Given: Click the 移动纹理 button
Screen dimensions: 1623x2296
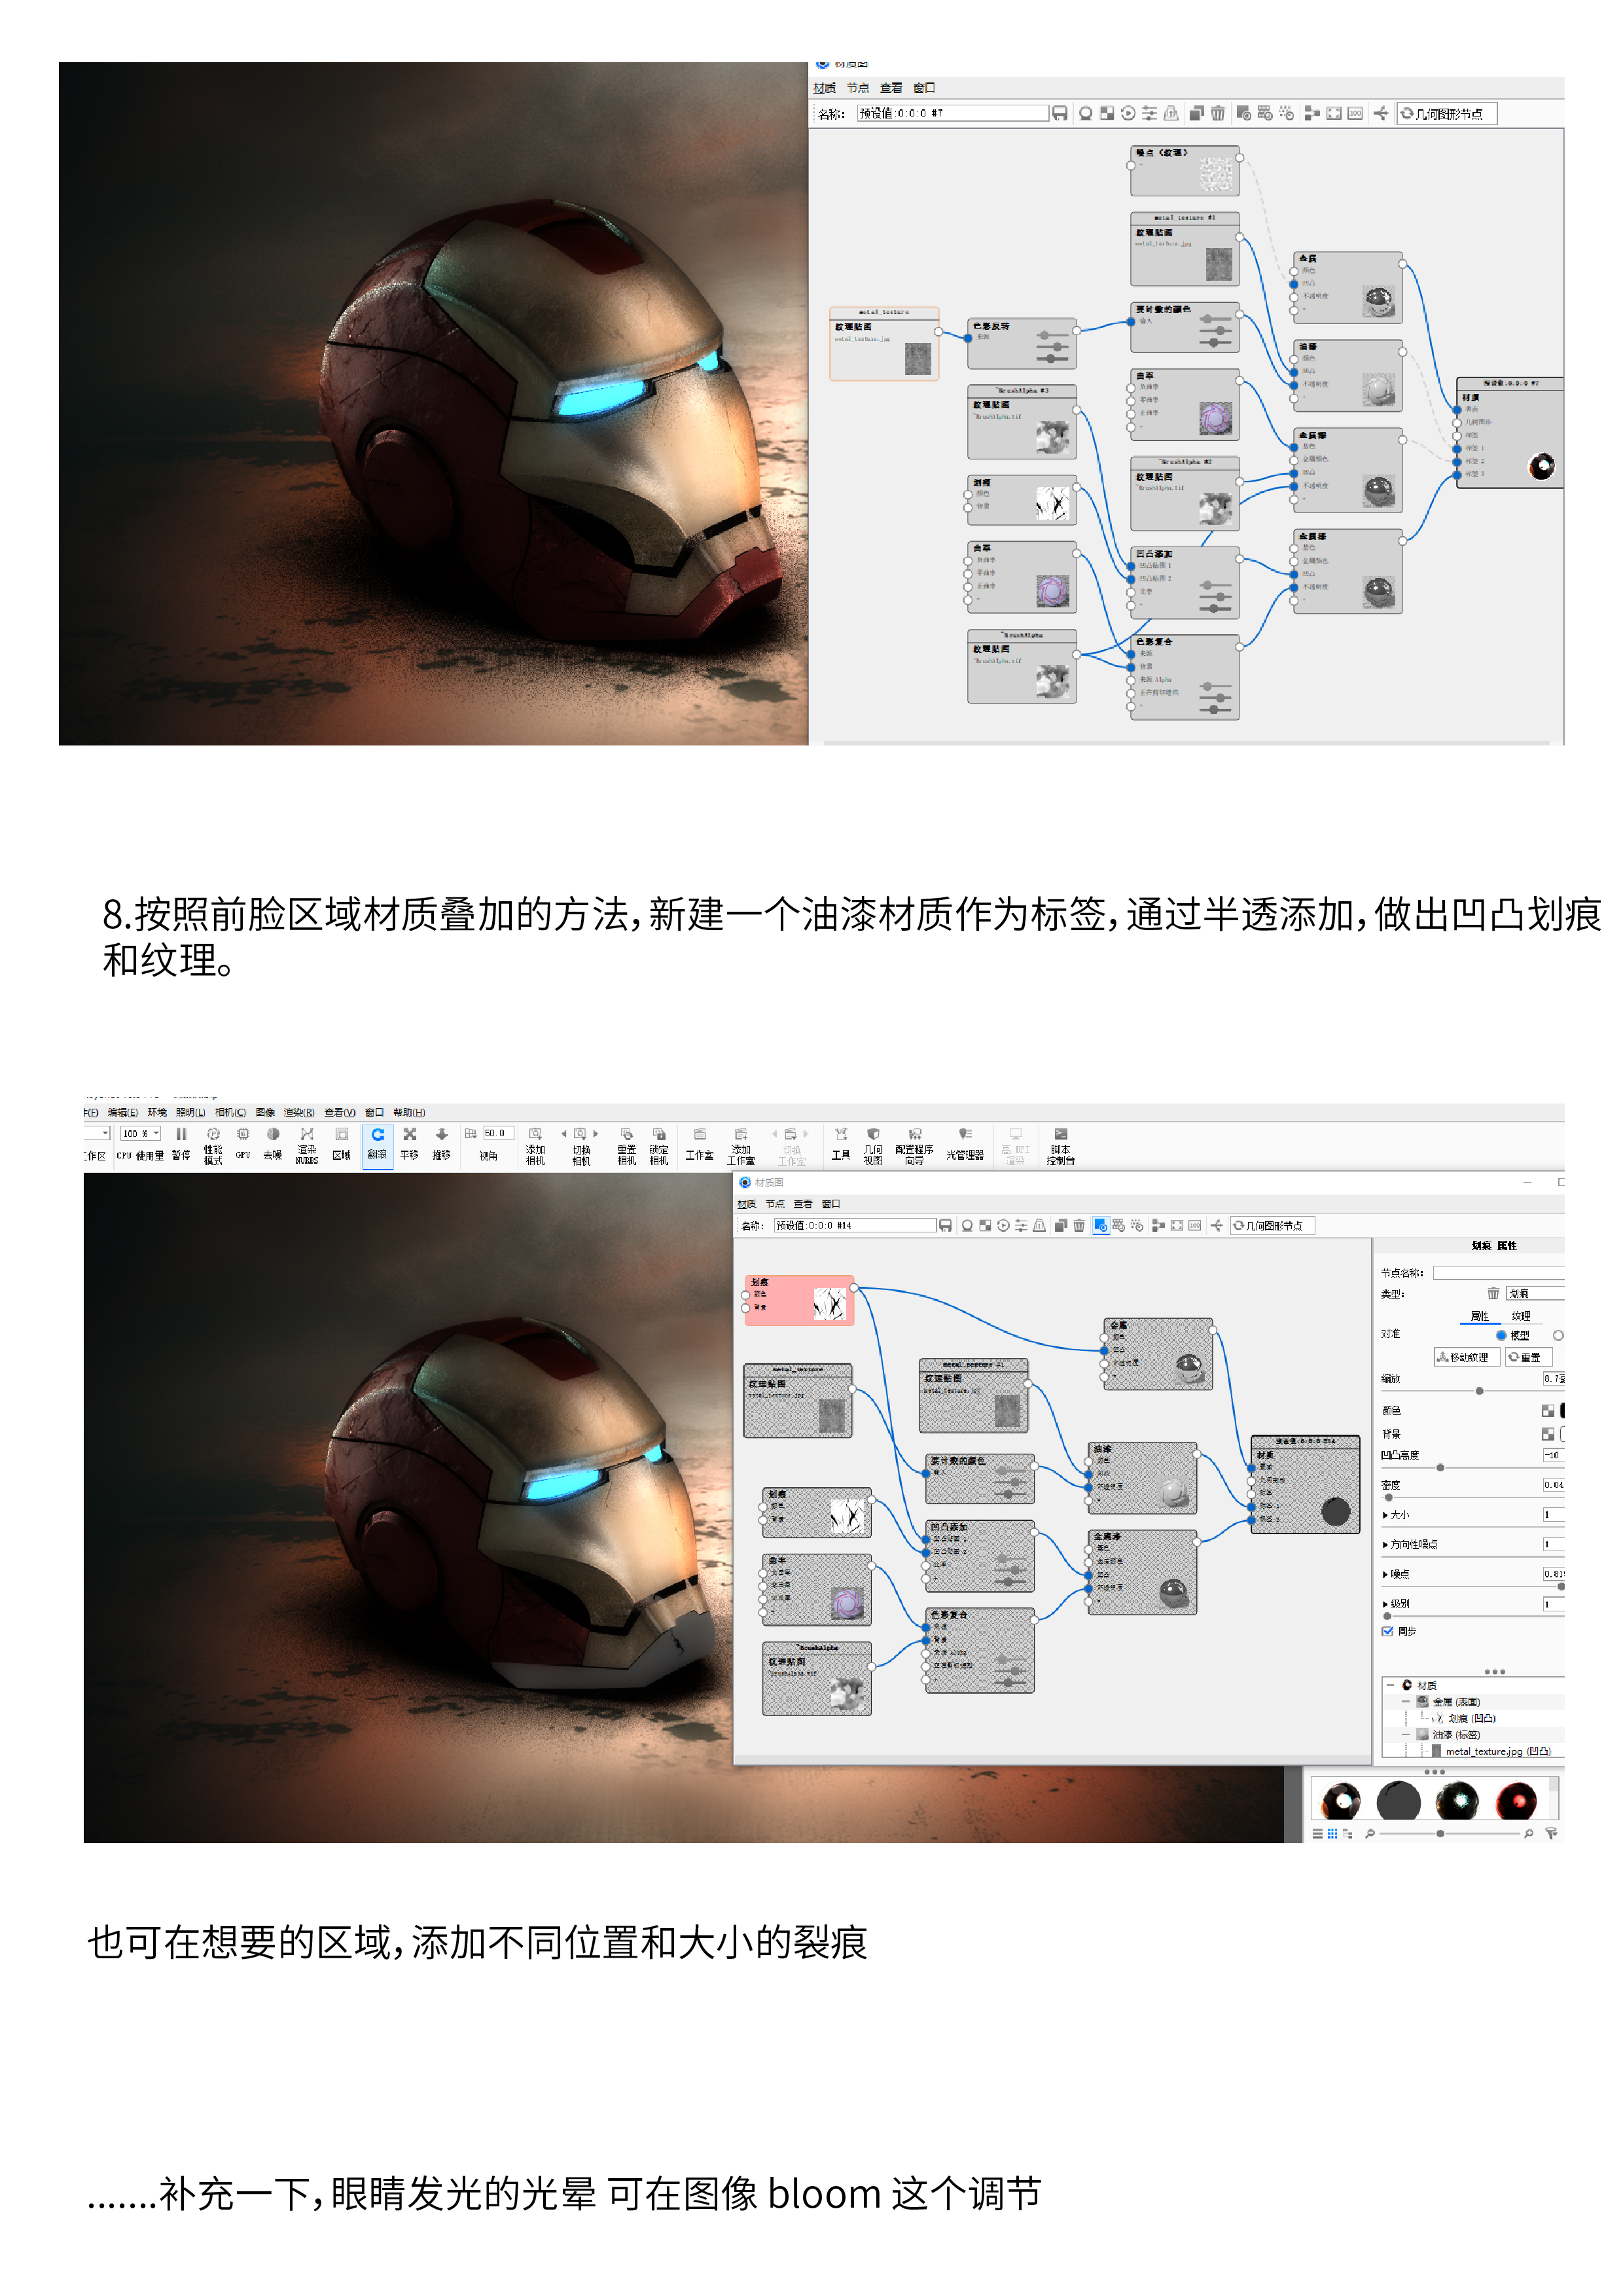Looking at the screenshot, I should (1468, 1357).
